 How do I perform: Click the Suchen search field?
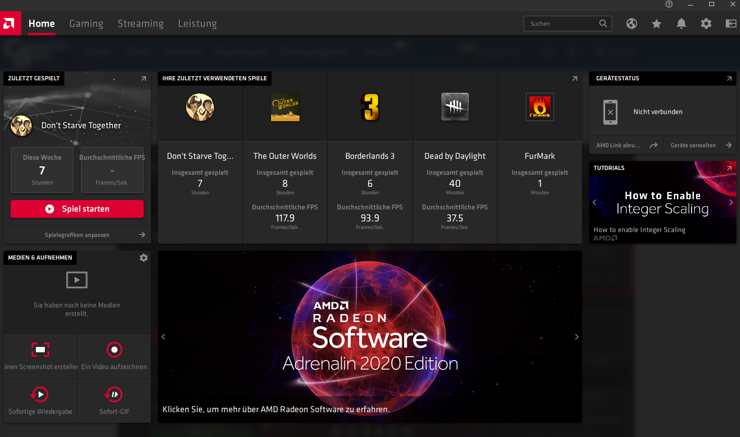[x=568, y=24]
